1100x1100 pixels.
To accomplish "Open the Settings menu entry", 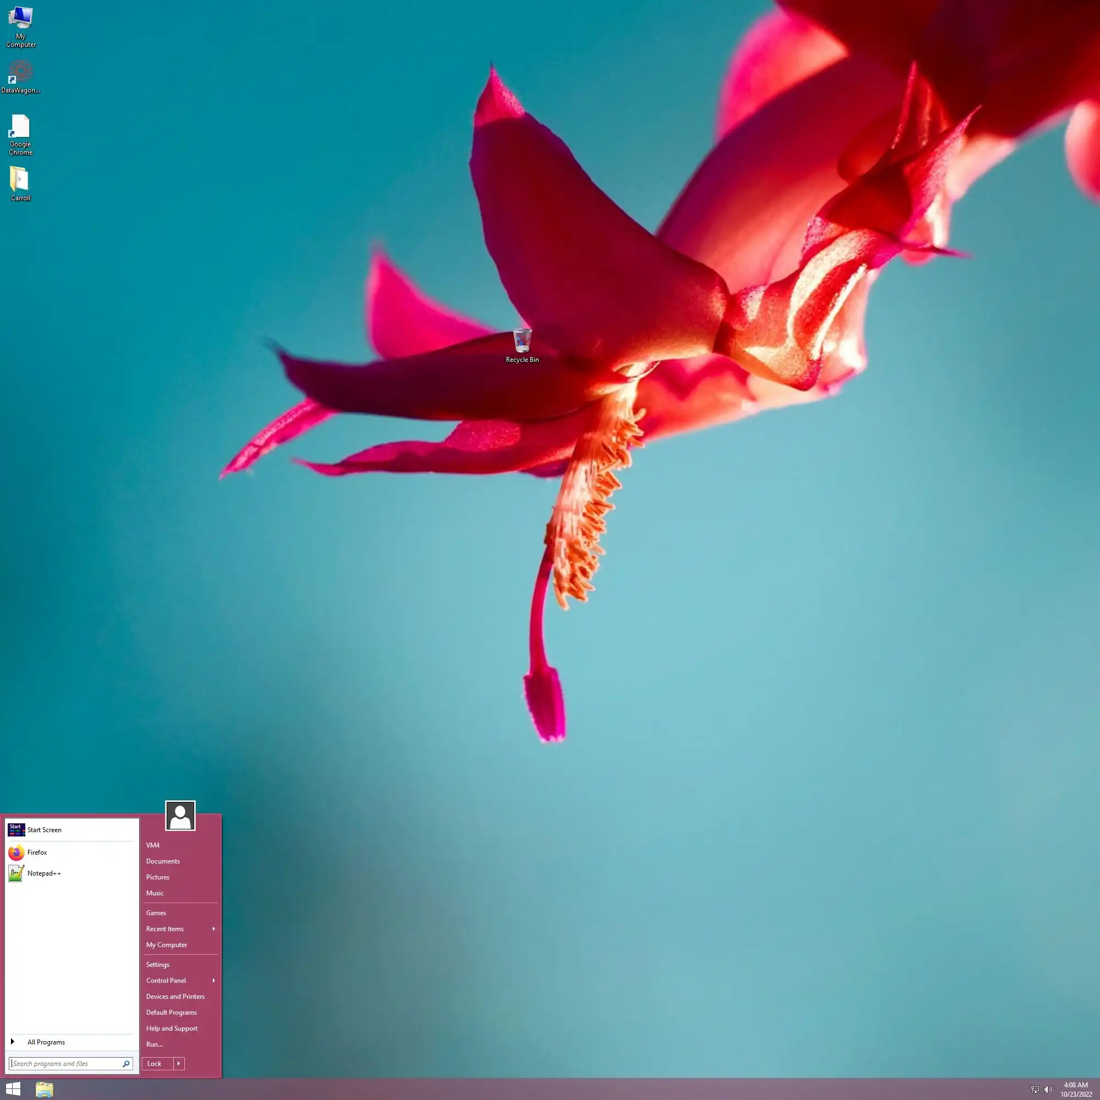I will [158, 965].
